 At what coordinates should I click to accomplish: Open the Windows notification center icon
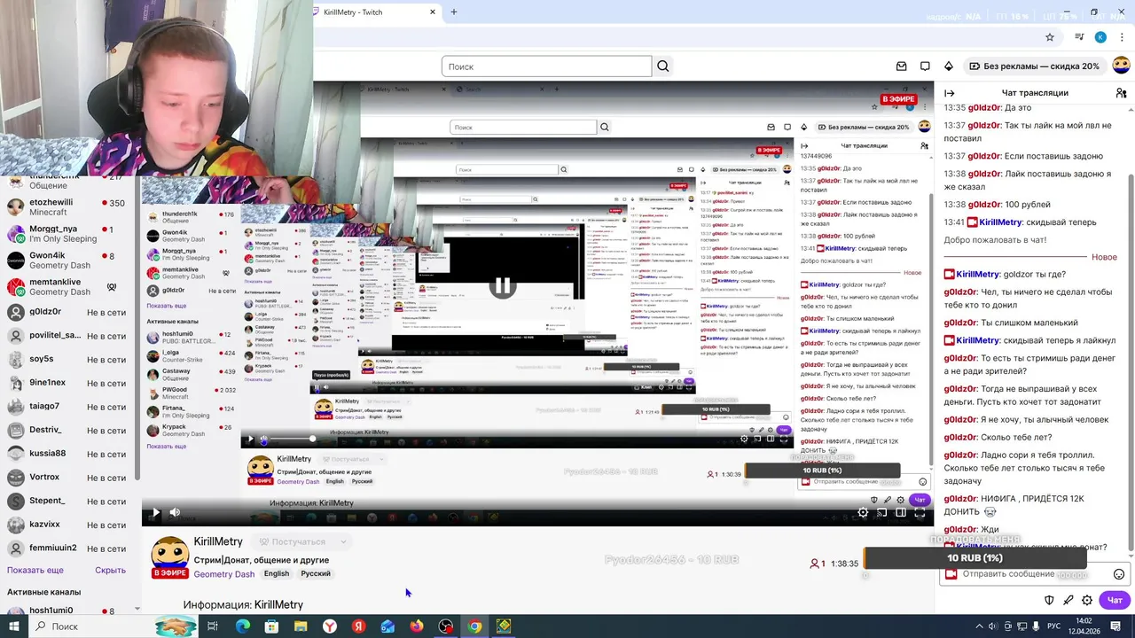click(1115, 626)
